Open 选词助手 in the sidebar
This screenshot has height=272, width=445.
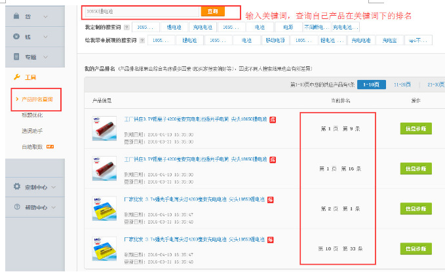tap(32, 131)
